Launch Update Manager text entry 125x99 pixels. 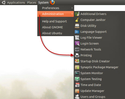(92, 91)
